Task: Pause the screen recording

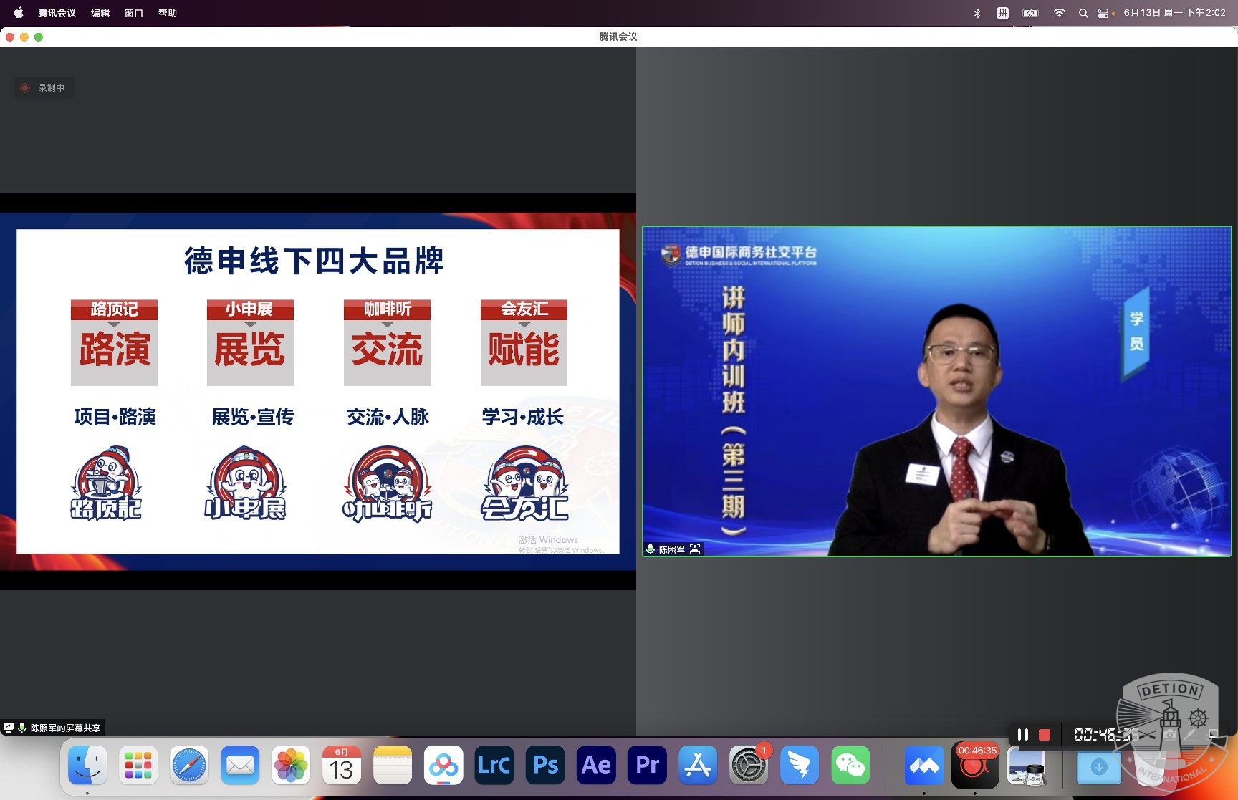Action: pyautogui.click(x=1023, y=735)
